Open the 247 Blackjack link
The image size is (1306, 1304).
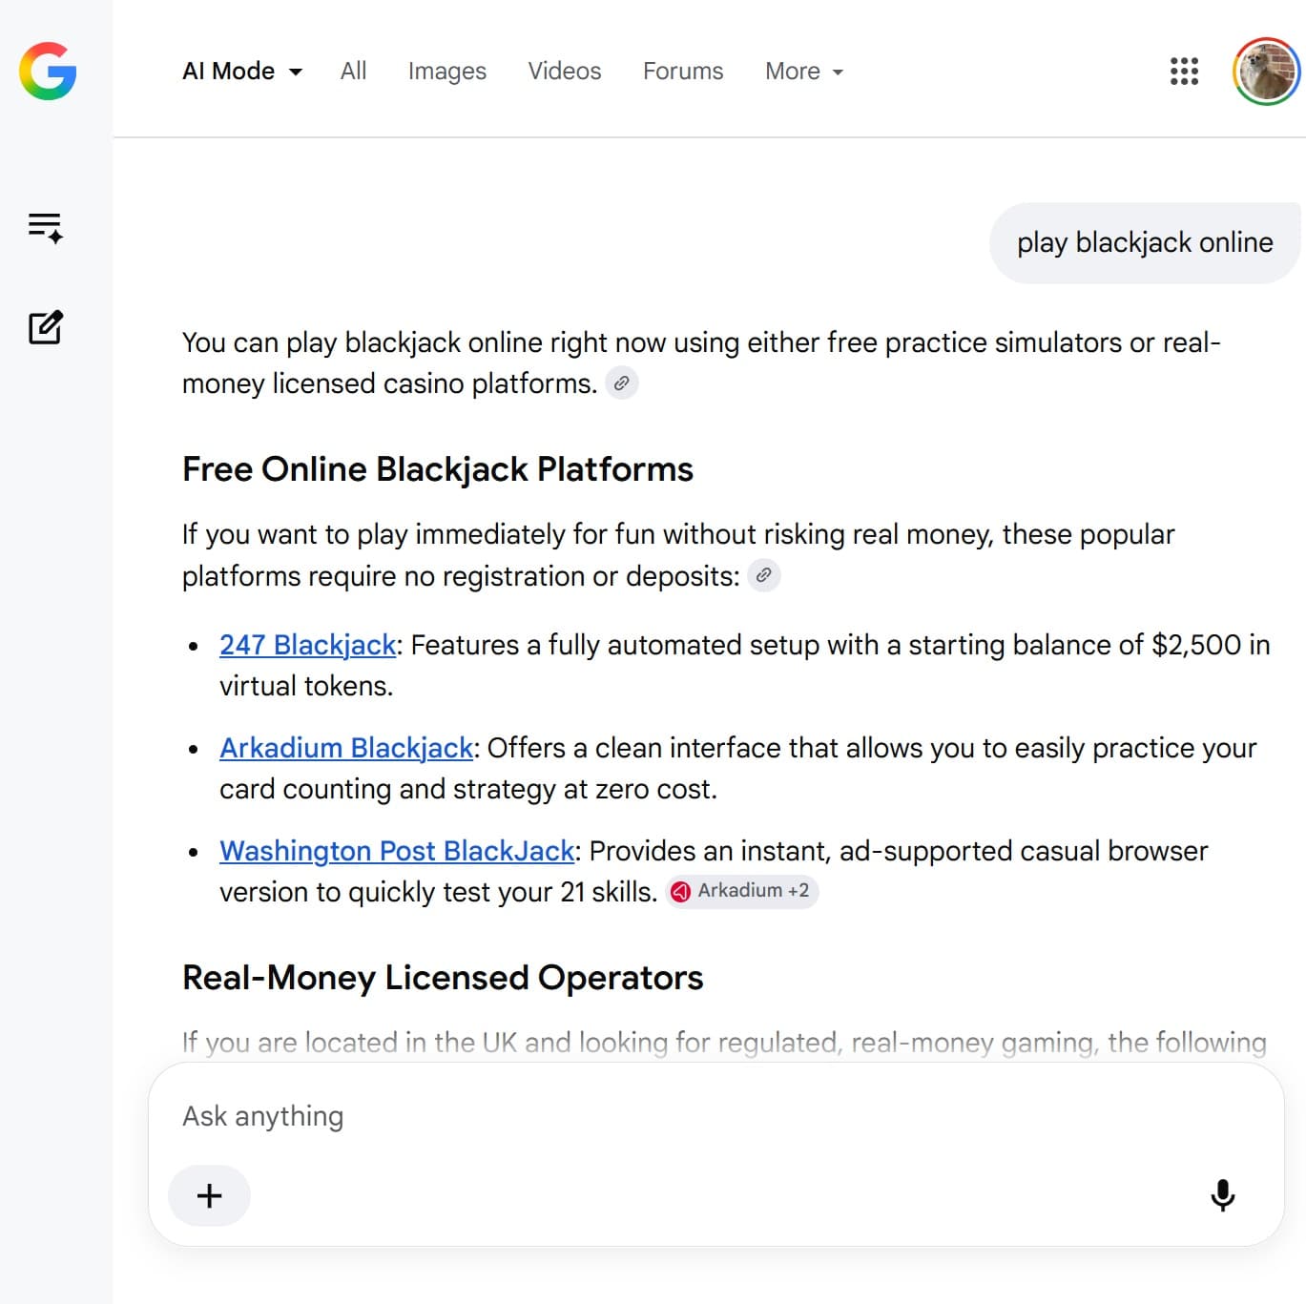307,645
